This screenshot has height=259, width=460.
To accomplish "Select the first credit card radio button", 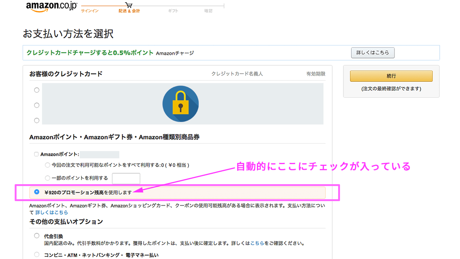I will pyautogui.click(x=37, y=90).
